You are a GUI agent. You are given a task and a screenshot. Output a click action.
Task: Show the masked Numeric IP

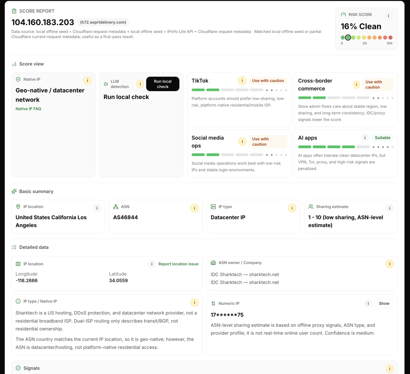click(384, 304)
